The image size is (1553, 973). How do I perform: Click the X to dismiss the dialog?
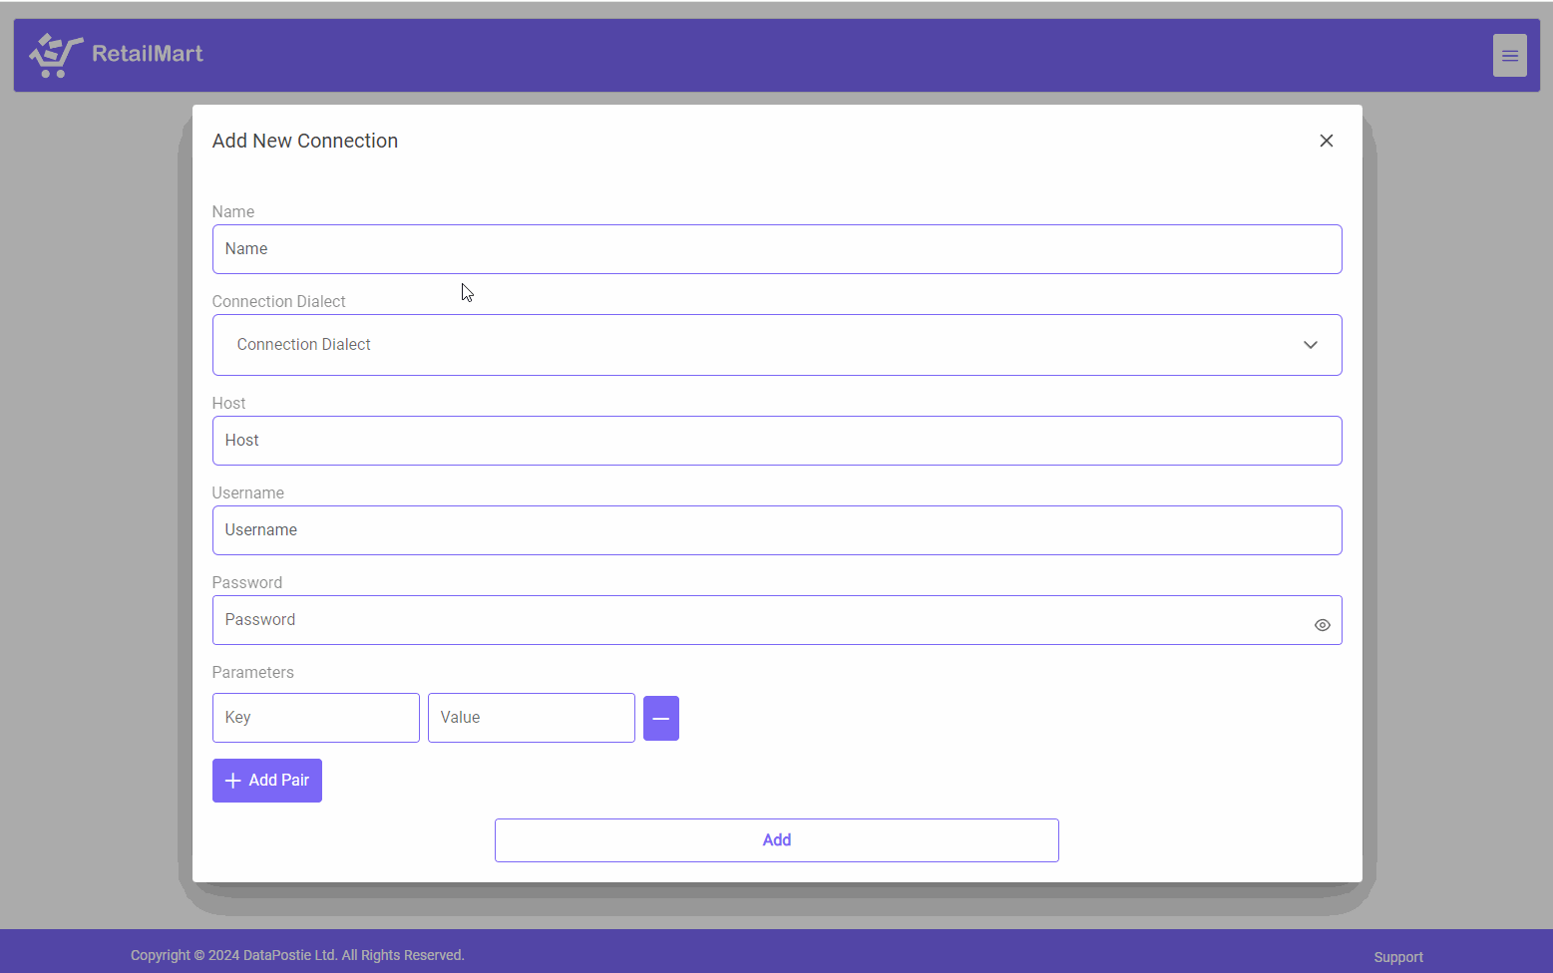[1326, 141]
